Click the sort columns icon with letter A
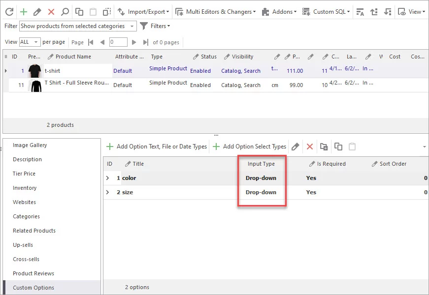 tap(360, 12)
